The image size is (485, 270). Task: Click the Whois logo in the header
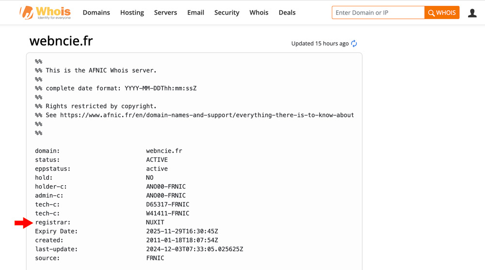point(45,13)
